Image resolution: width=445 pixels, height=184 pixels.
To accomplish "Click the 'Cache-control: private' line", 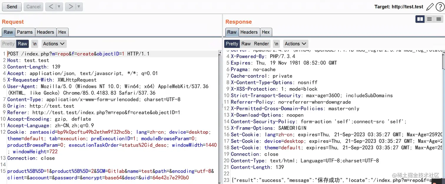I will pos(262,76).
